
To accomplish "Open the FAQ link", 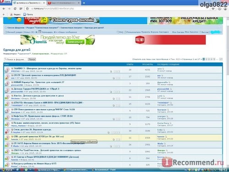I will point(120,32).
